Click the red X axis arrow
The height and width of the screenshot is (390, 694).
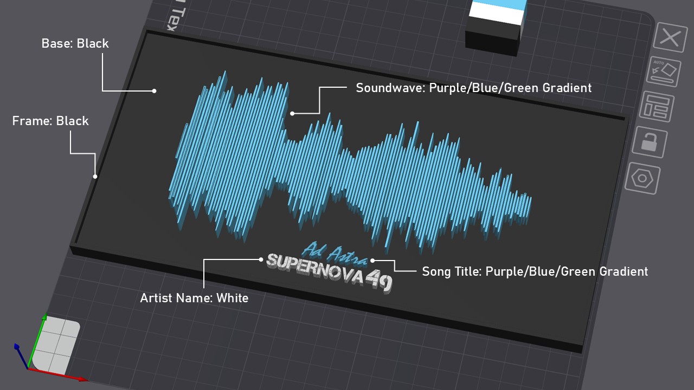pyautogui.click(x=60, y=374)
